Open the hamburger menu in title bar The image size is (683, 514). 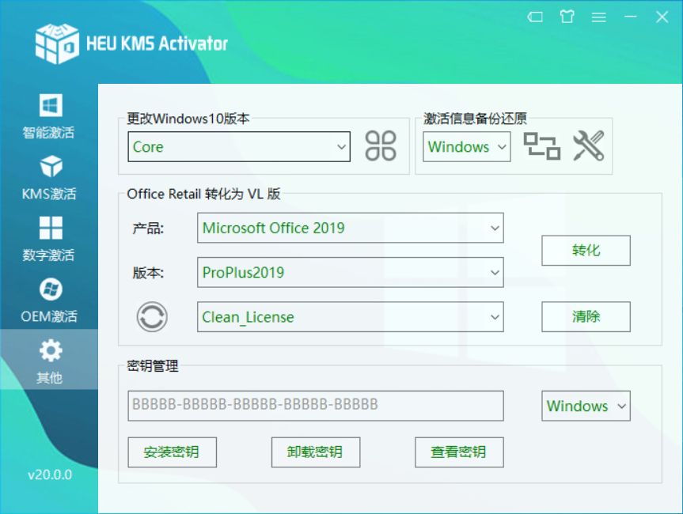tap(598, 17)
